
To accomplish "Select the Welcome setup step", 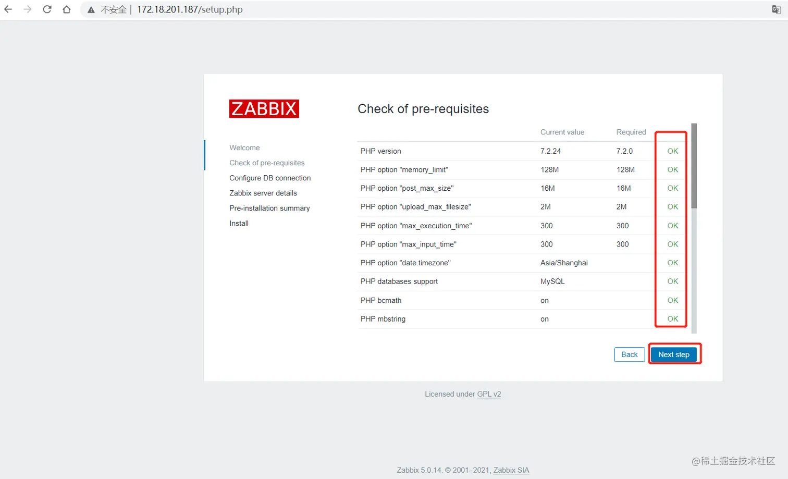I will [x=244, y=148].
